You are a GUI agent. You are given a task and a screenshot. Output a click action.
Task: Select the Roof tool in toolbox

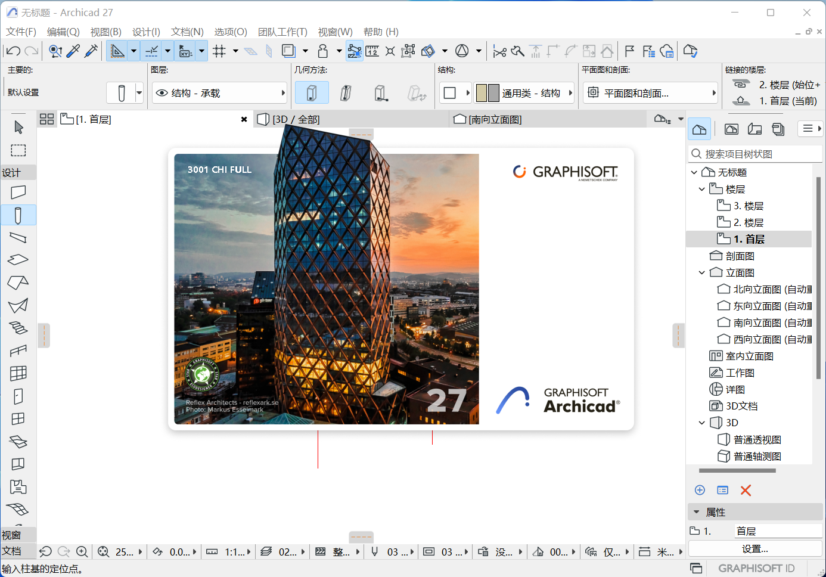18,283
